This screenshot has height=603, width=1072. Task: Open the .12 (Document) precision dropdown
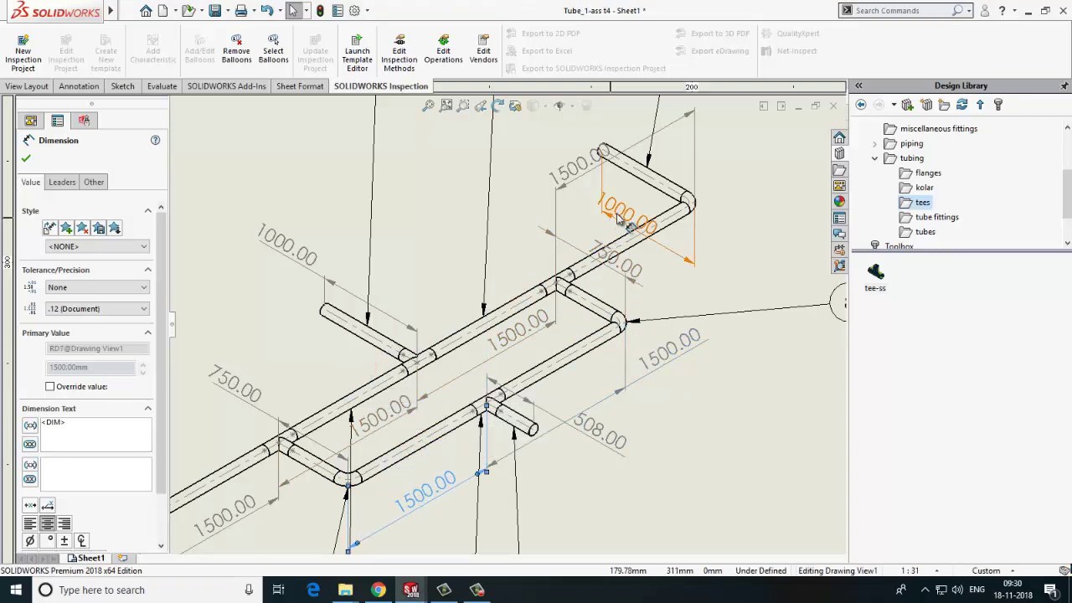point(97,309)
